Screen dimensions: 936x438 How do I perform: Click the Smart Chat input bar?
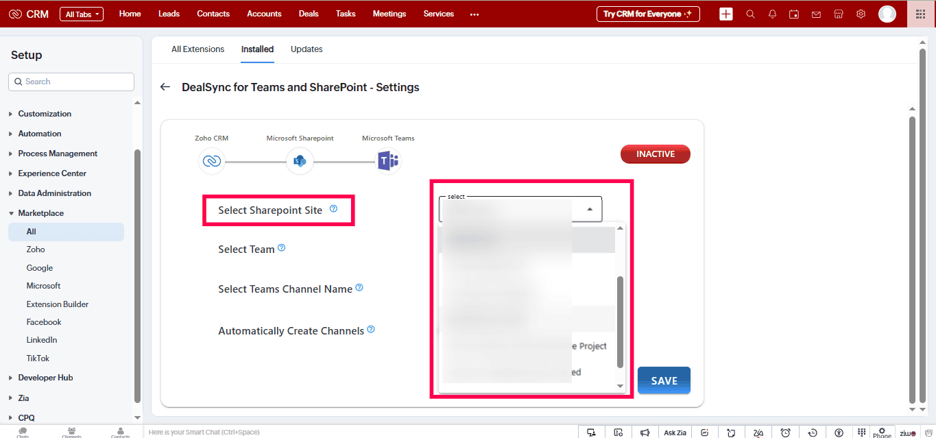(x=360, y=432)
